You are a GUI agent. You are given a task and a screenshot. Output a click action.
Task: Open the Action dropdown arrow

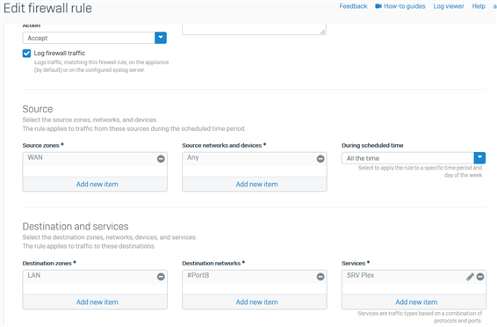pyautogui.click(x=161, y=38)
